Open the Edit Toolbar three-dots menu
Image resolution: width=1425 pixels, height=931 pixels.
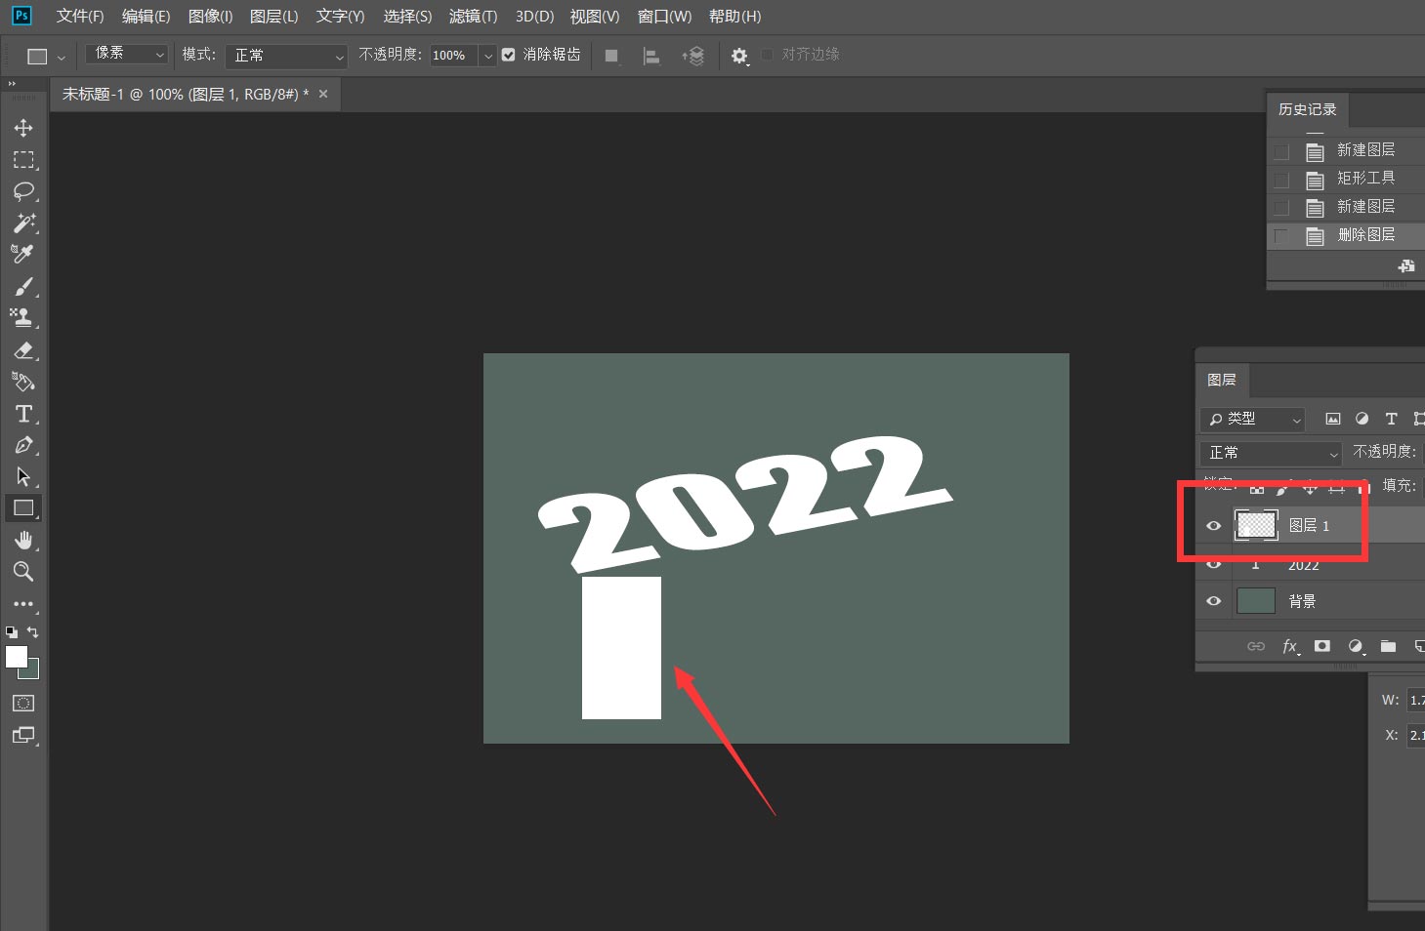(x=23, y=603)
